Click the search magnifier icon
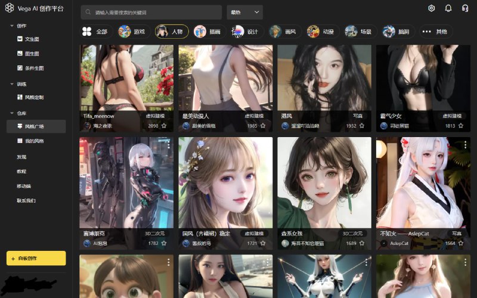The image size is (477, 298). coord(88,12)
